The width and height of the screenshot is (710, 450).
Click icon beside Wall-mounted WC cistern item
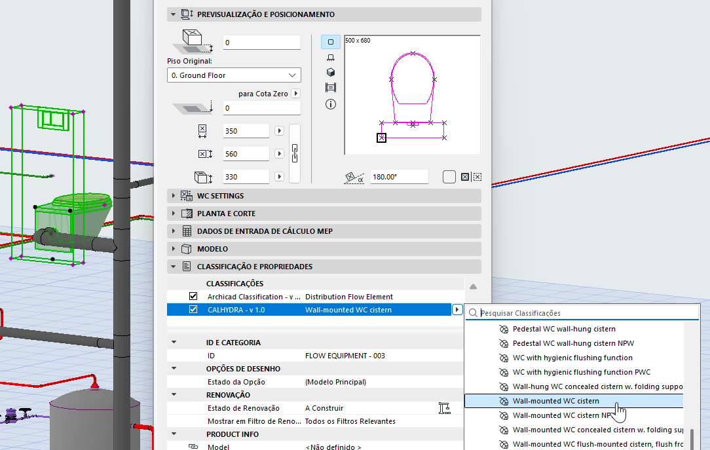click(x=504, y=401)
